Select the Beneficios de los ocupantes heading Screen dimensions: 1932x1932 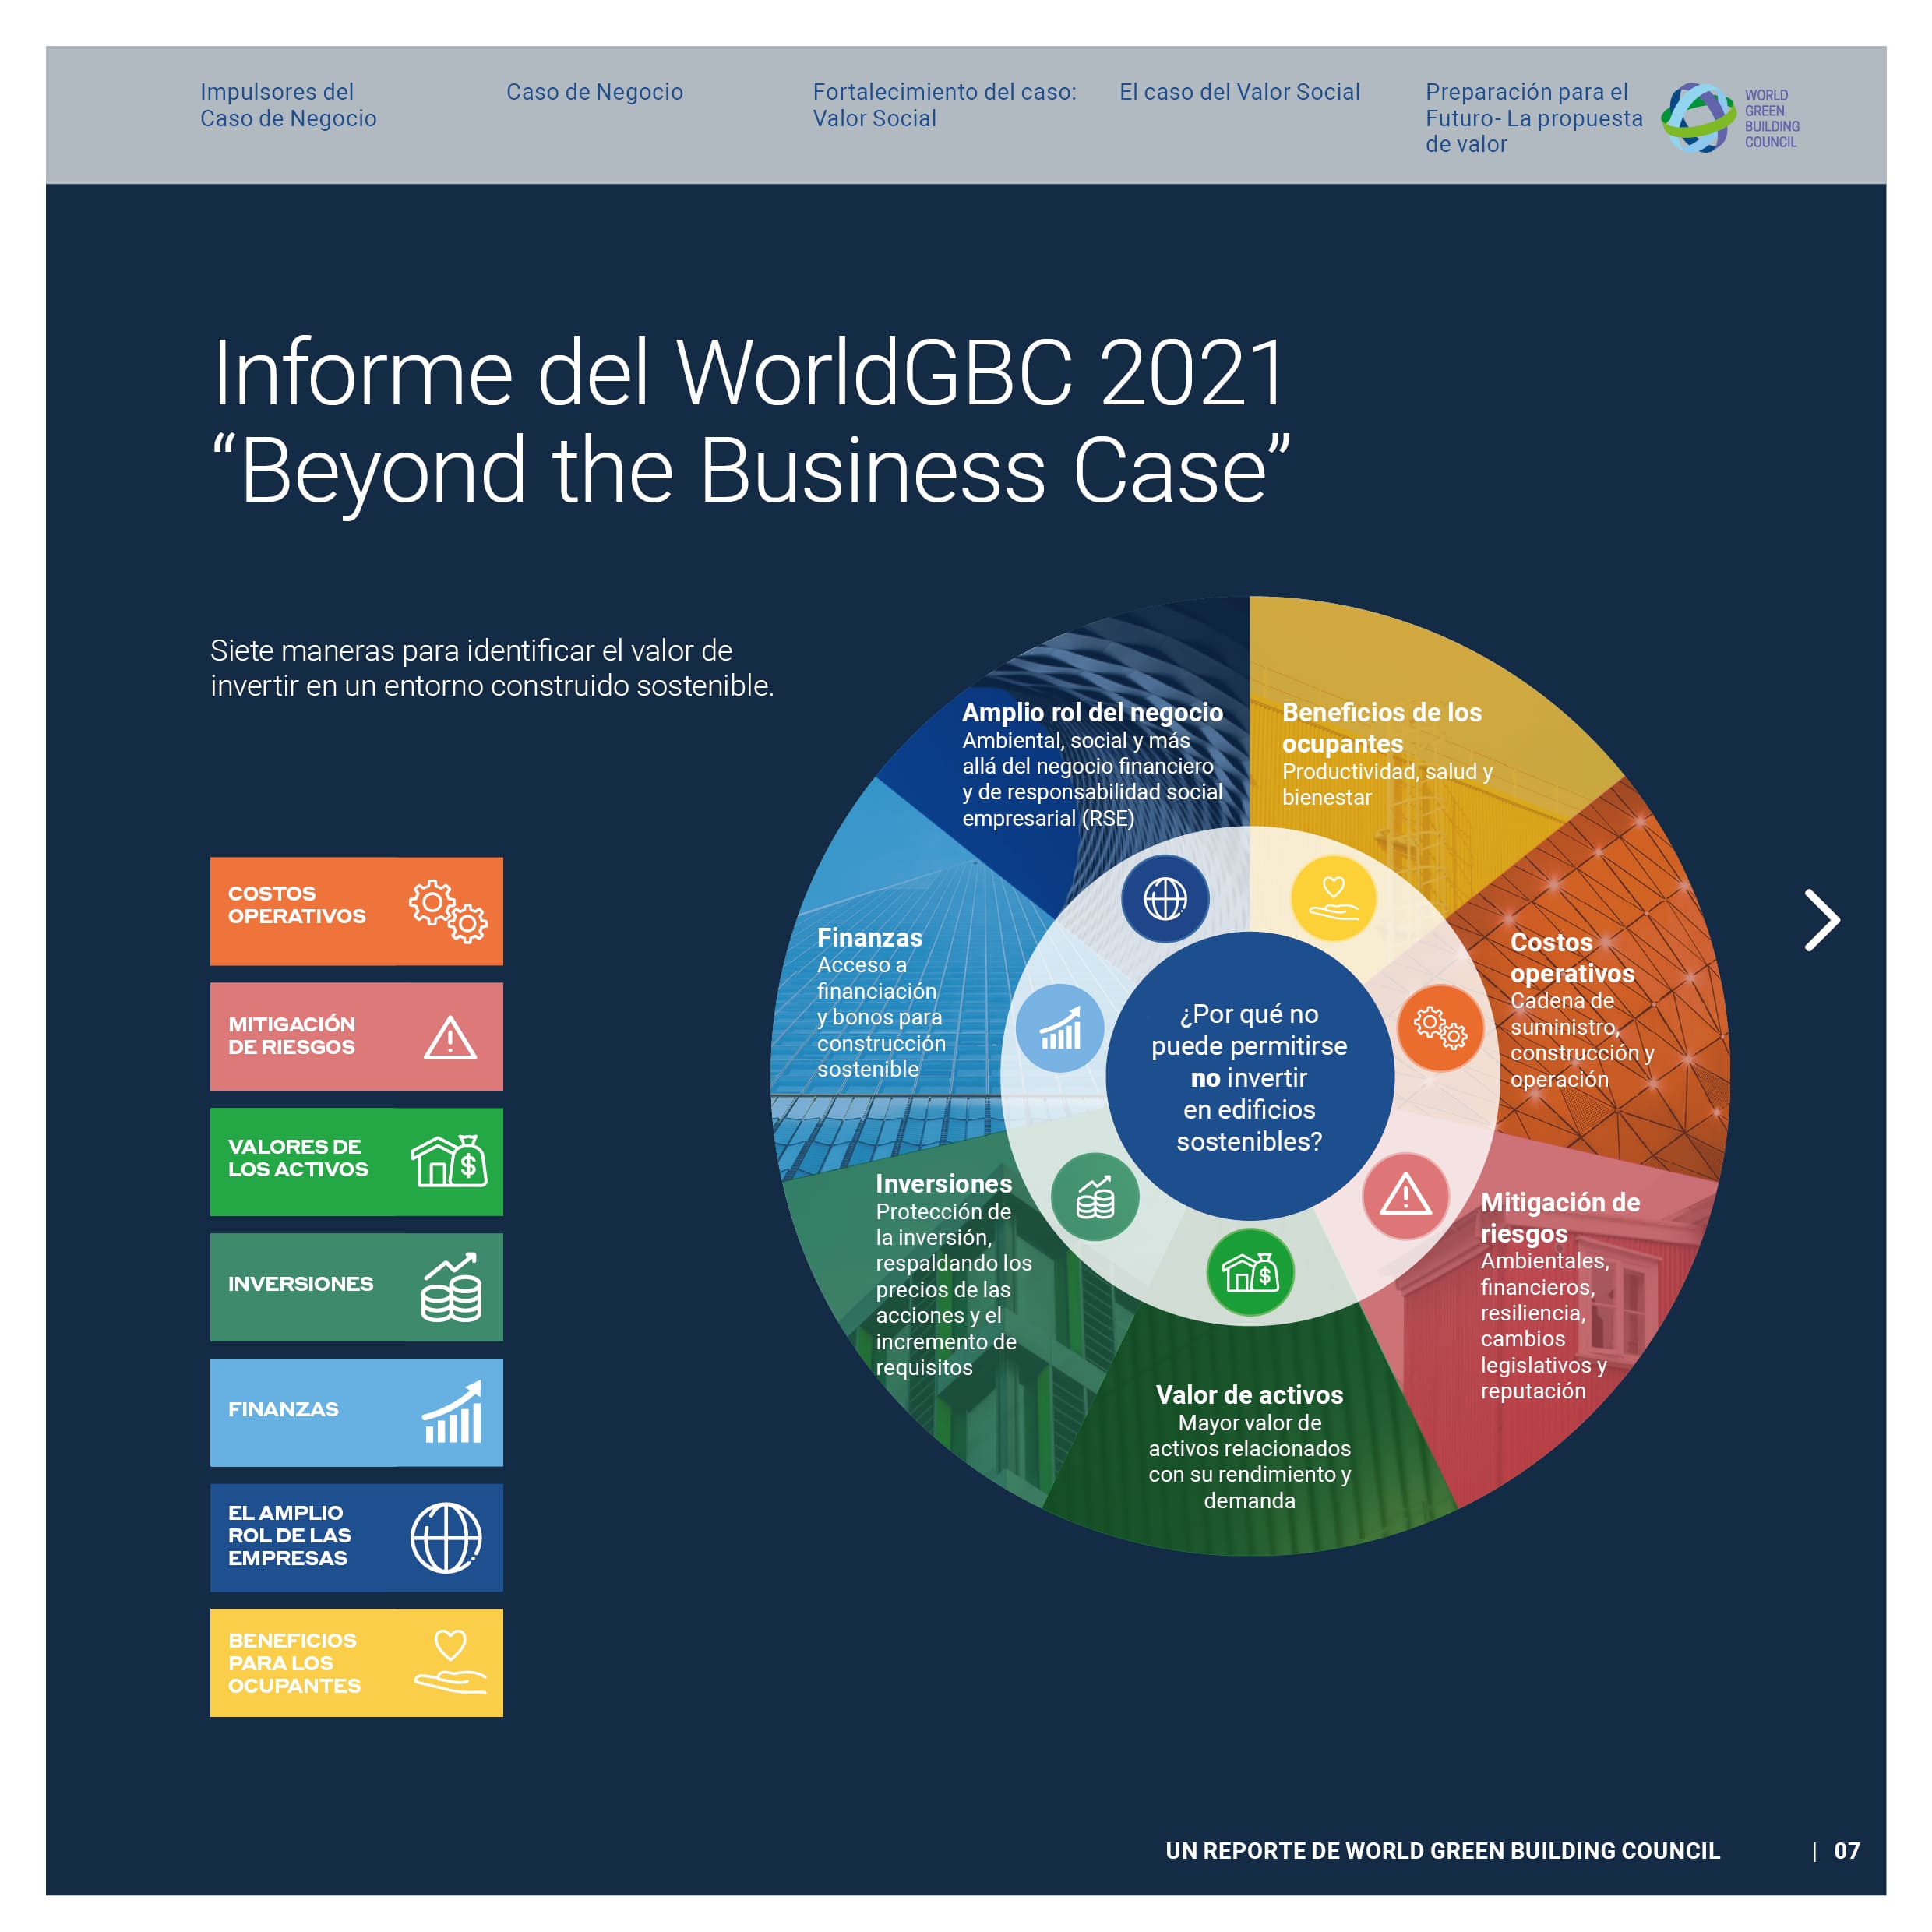[x=1381, y=728]
